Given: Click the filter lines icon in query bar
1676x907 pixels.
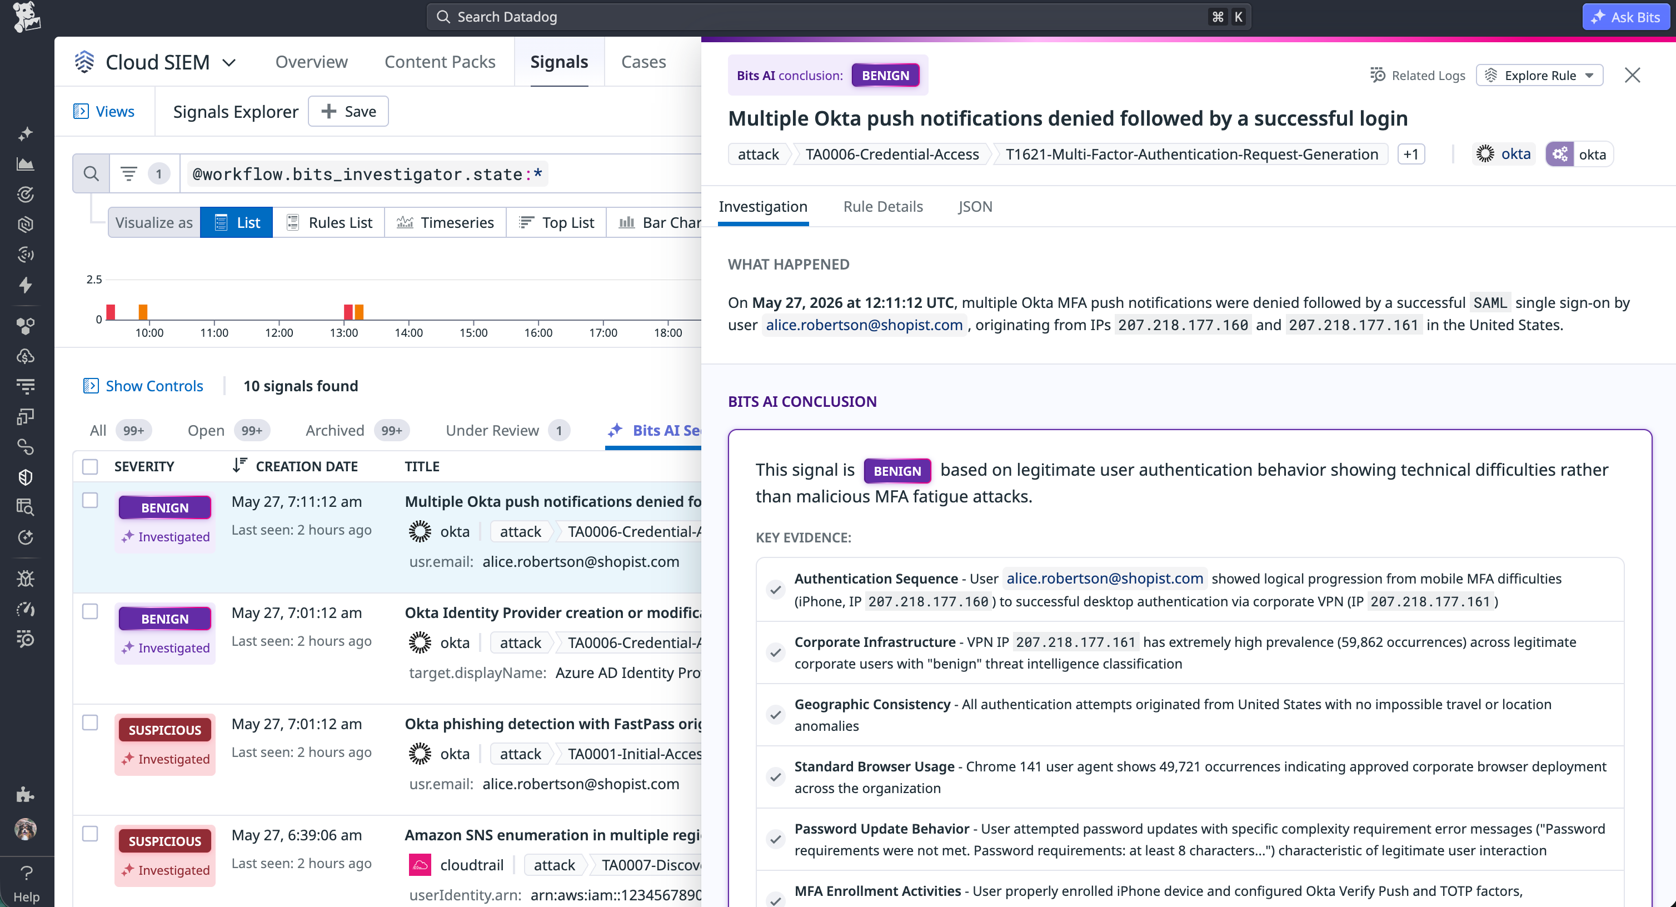Looking at the screenshot, I should pos(129,174).
